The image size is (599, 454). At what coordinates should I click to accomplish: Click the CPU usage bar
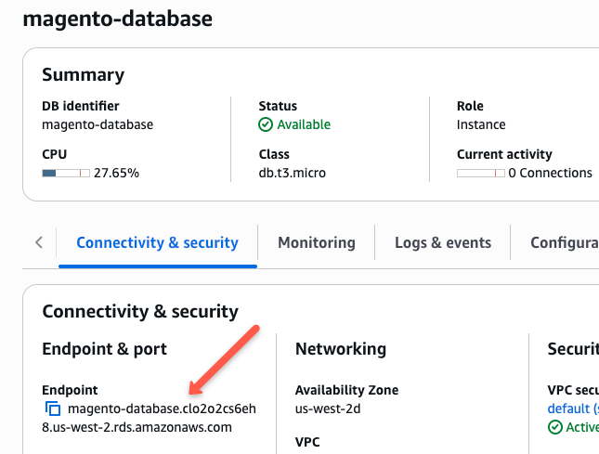[66, 173]
